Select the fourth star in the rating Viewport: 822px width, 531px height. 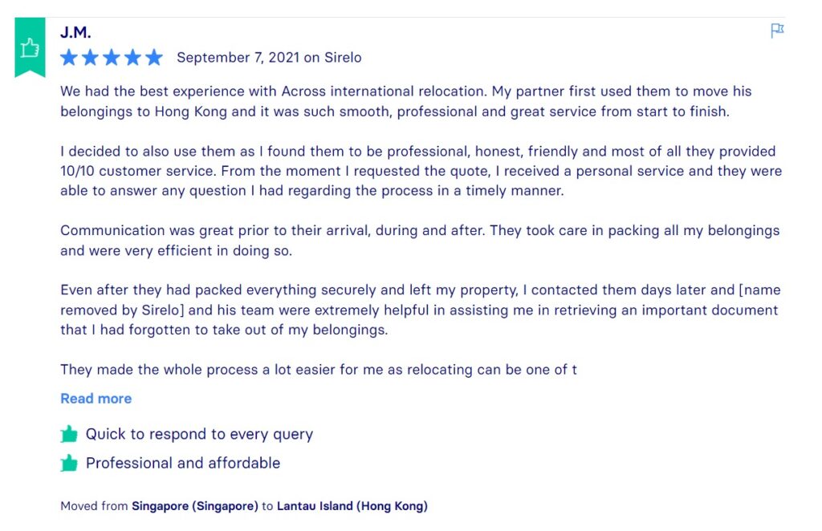132,57
